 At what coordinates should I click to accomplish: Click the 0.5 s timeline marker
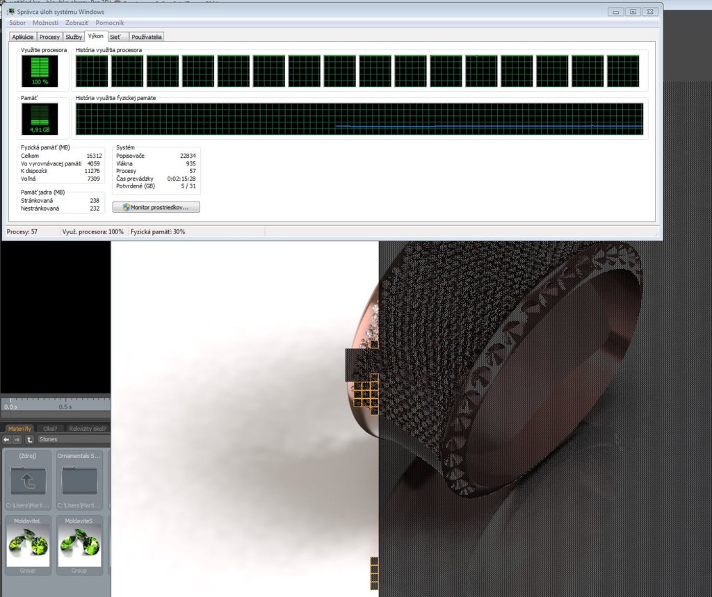click(x=65, y=407)
